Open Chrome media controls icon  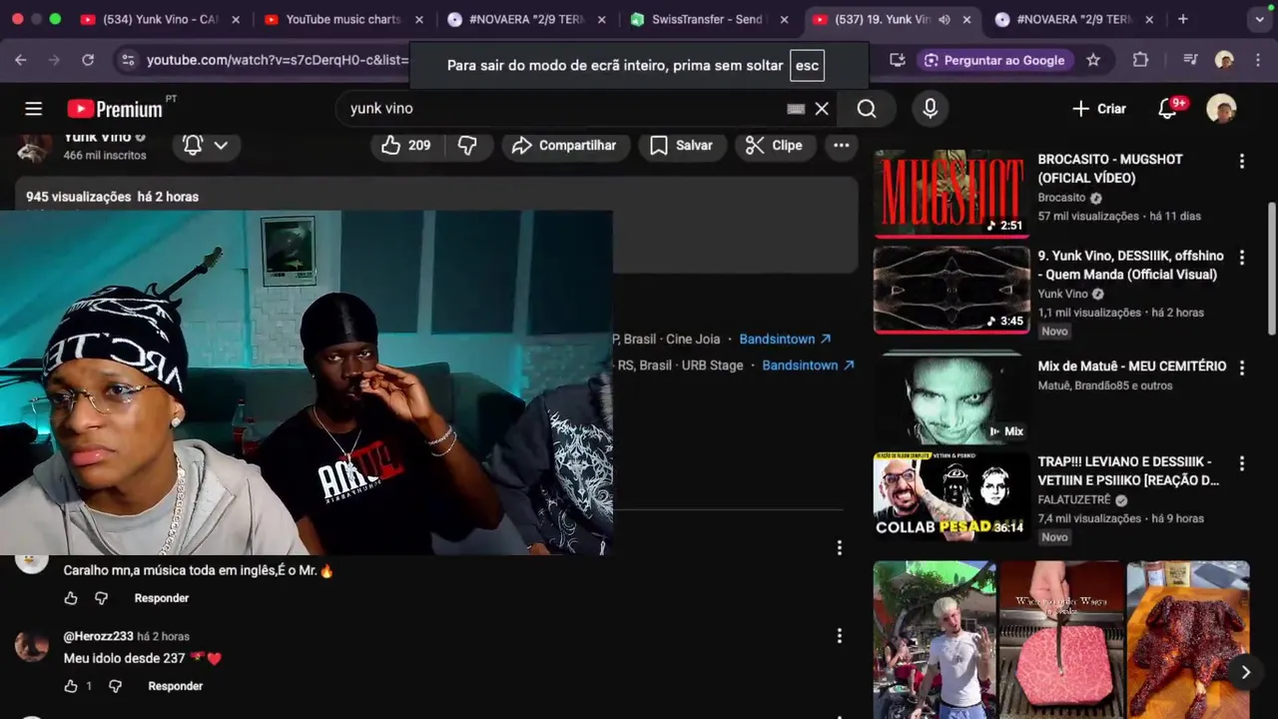pyautogui.click(x=1190, y=60)
